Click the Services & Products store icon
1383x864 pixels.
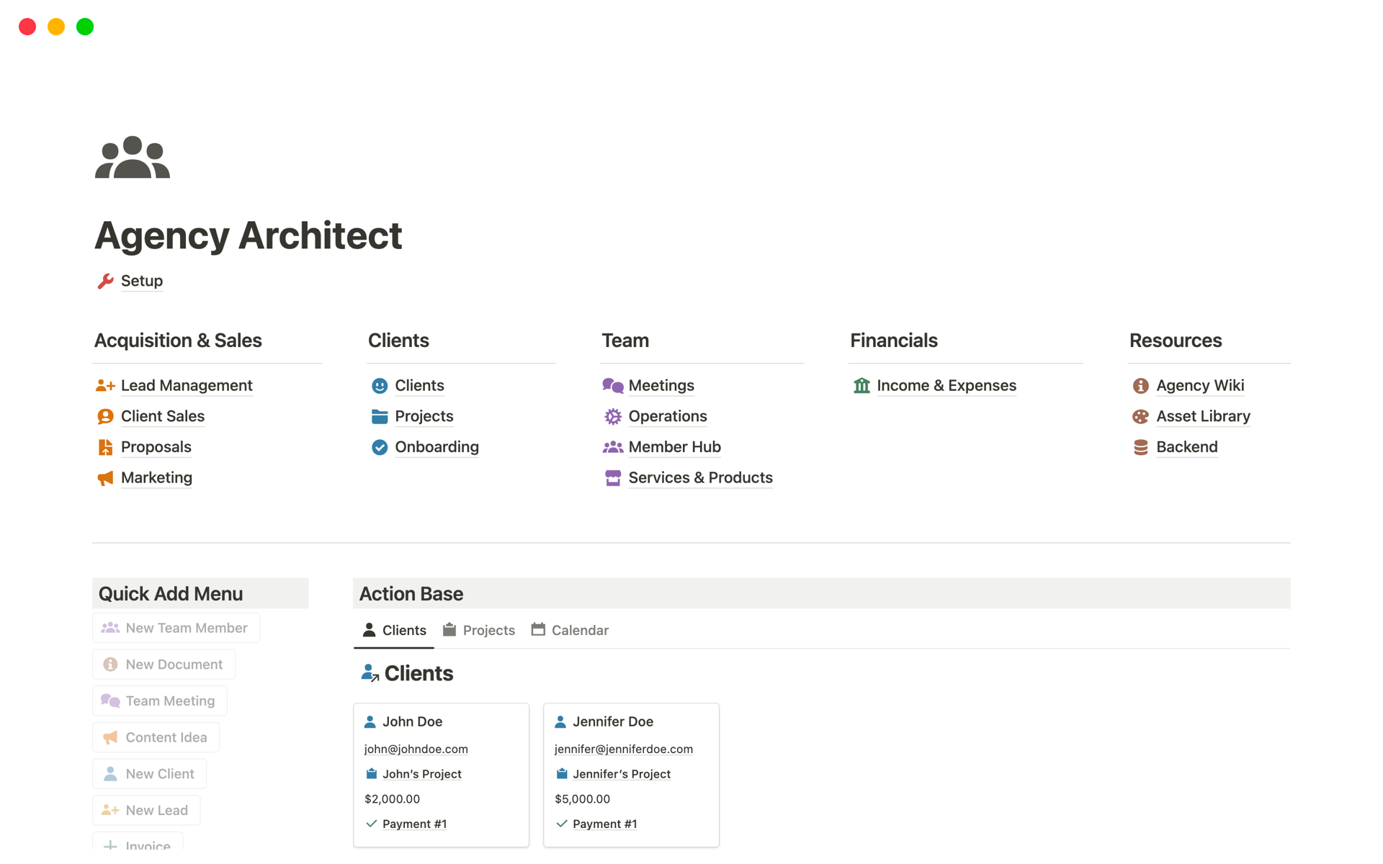pos(612,478)
